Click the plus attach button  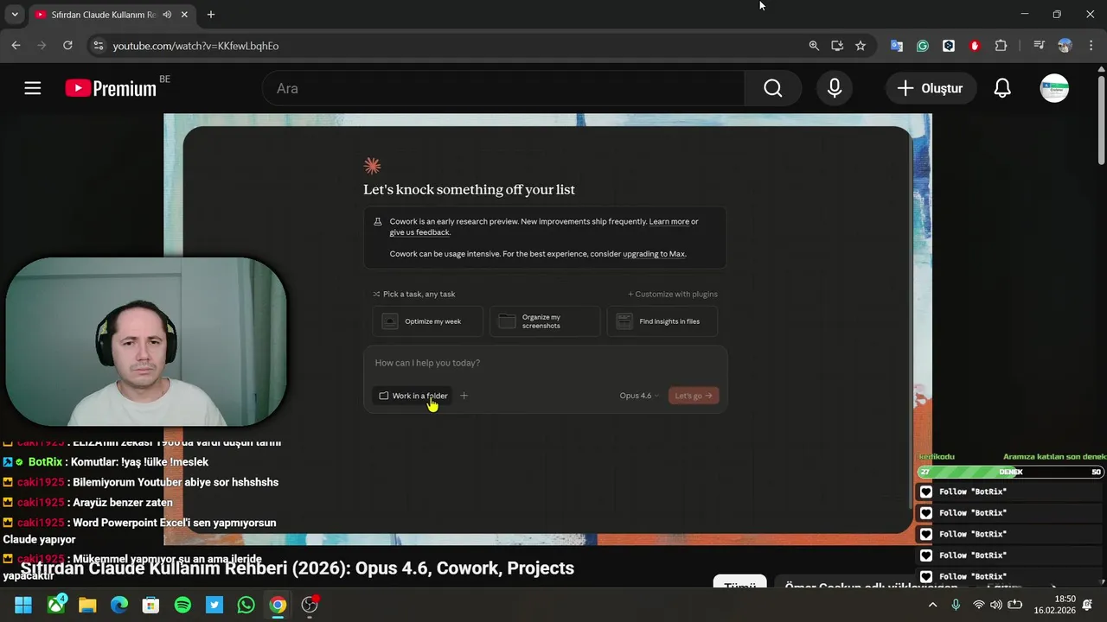pyautogui.click(x=464, y=396)
